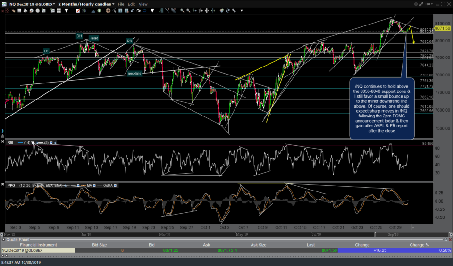The width and height of the screenshot is (453, 266).
Task: Add a text label with T tool
Action: coord(120,11)
